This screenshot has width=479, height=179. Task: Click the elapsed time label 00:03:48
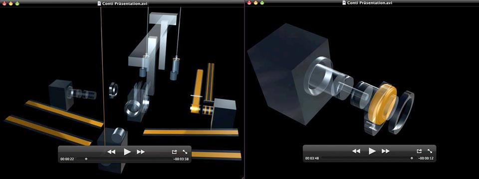pos(311,158)
